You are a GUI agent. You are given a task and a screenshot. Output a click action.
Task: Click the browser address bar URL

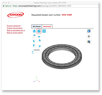pos(42,6)
